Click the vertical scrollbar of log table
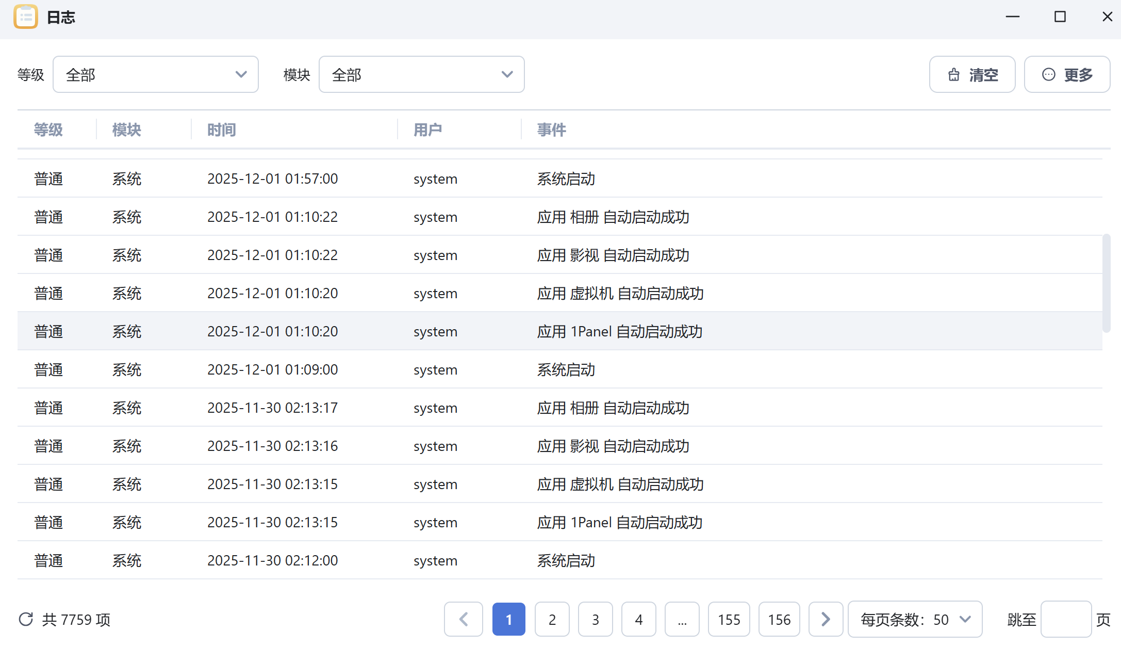 [1106, 283]
